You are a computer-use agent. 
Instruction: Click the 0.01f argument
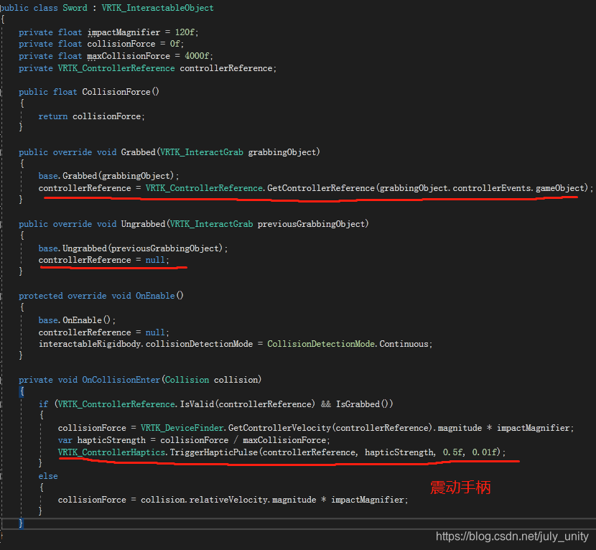(484, 452)
